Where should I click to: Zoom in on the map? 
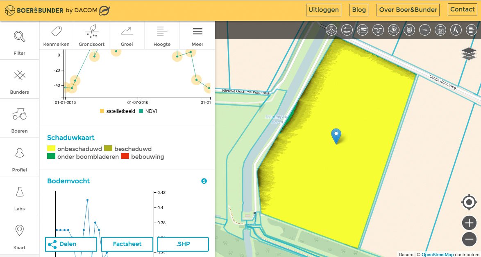[469, 223]
